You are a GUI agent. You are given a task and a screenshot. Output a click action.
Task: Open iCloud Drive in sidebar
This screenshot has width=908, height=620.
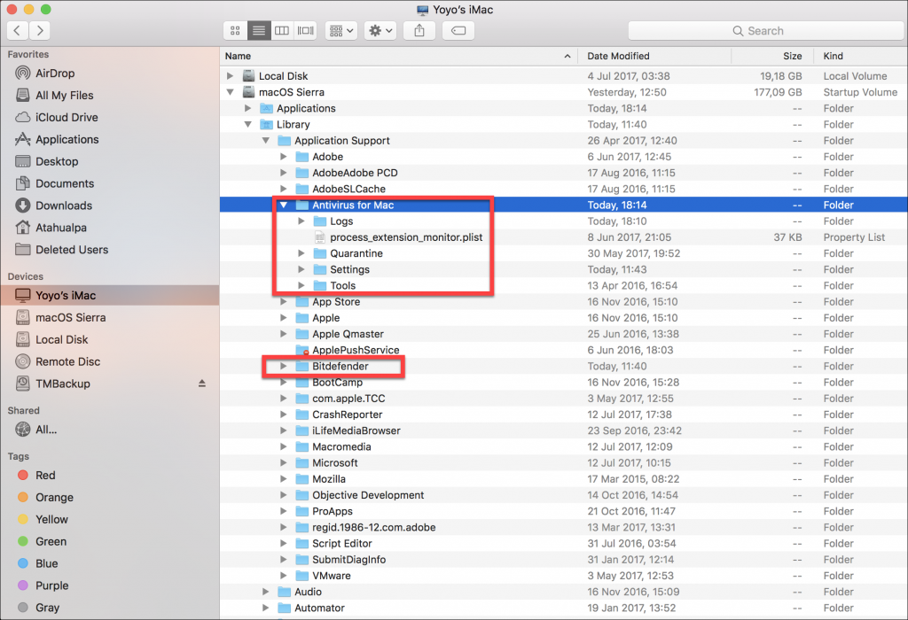tap(67, 118)
